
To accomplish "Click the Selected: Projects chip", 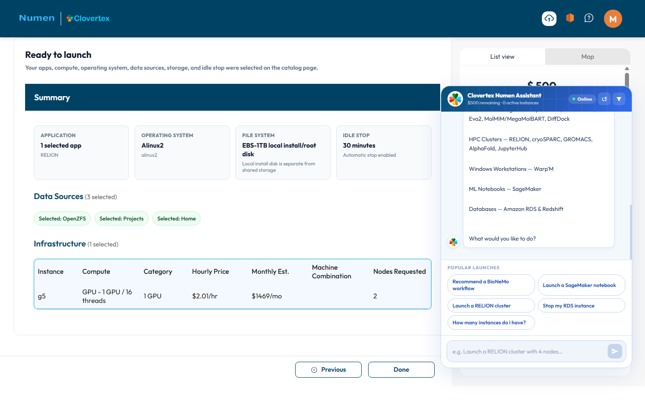I will 121,219.
